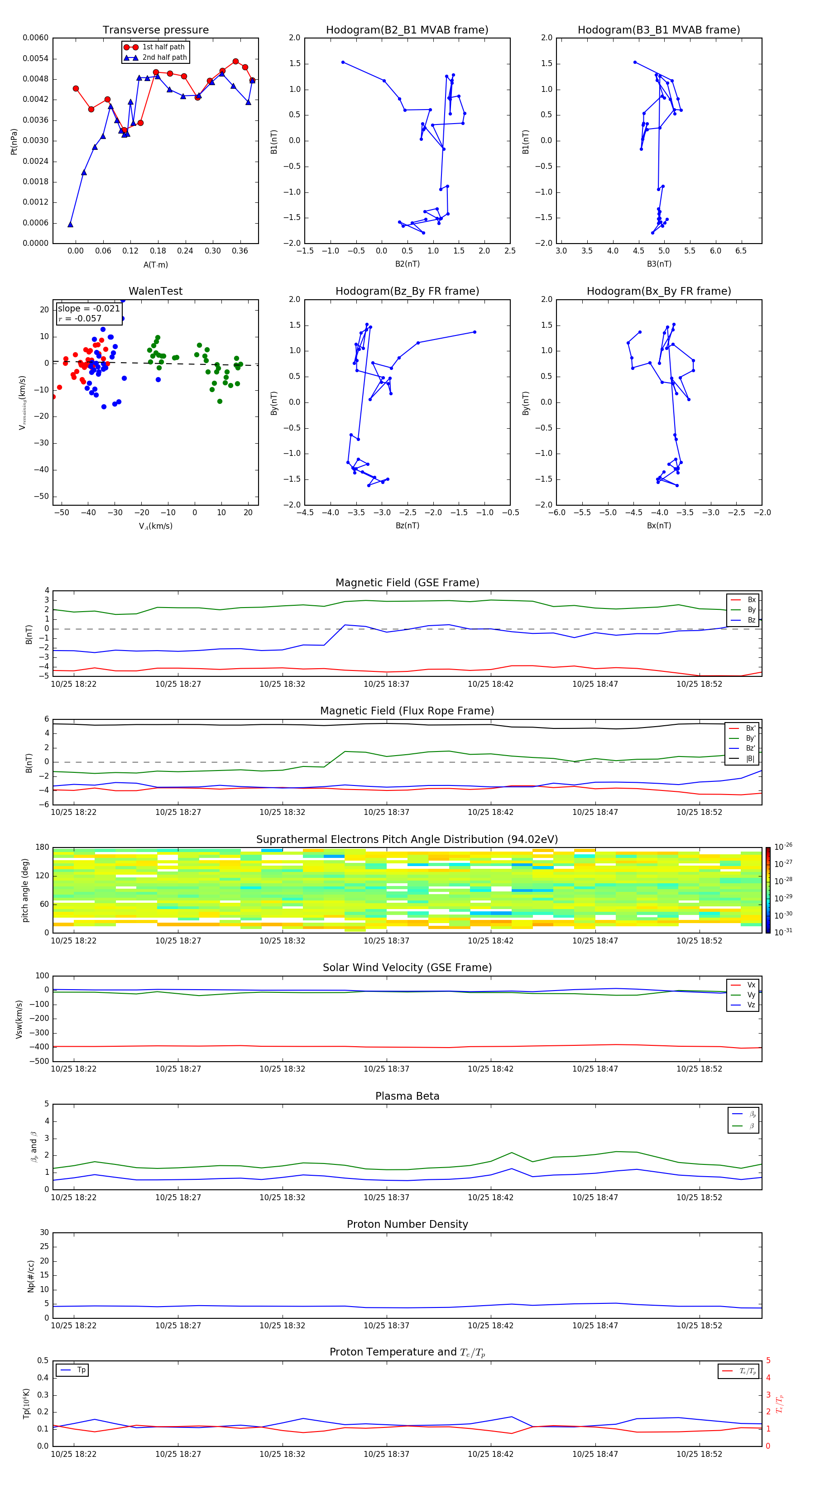815x1494 pixels.
Task: Click the 'Hodogram(Bz_By FR frame)' title
Action: click(x=407, y=291)
